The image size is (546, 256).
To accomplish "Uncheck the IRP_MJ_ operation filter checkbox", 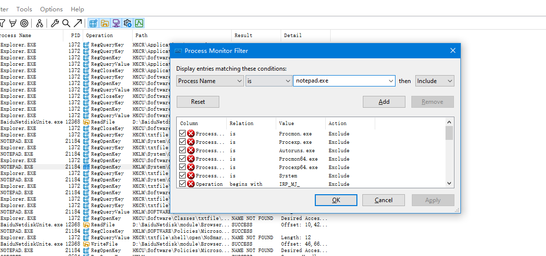I will pos(183,184).
